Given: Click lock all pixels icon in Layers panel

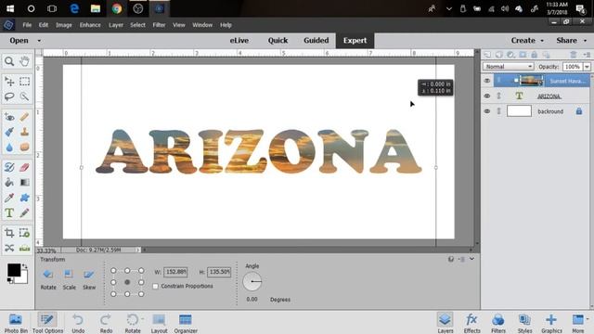Looking at the screenshot, I should tap(535, 55).
